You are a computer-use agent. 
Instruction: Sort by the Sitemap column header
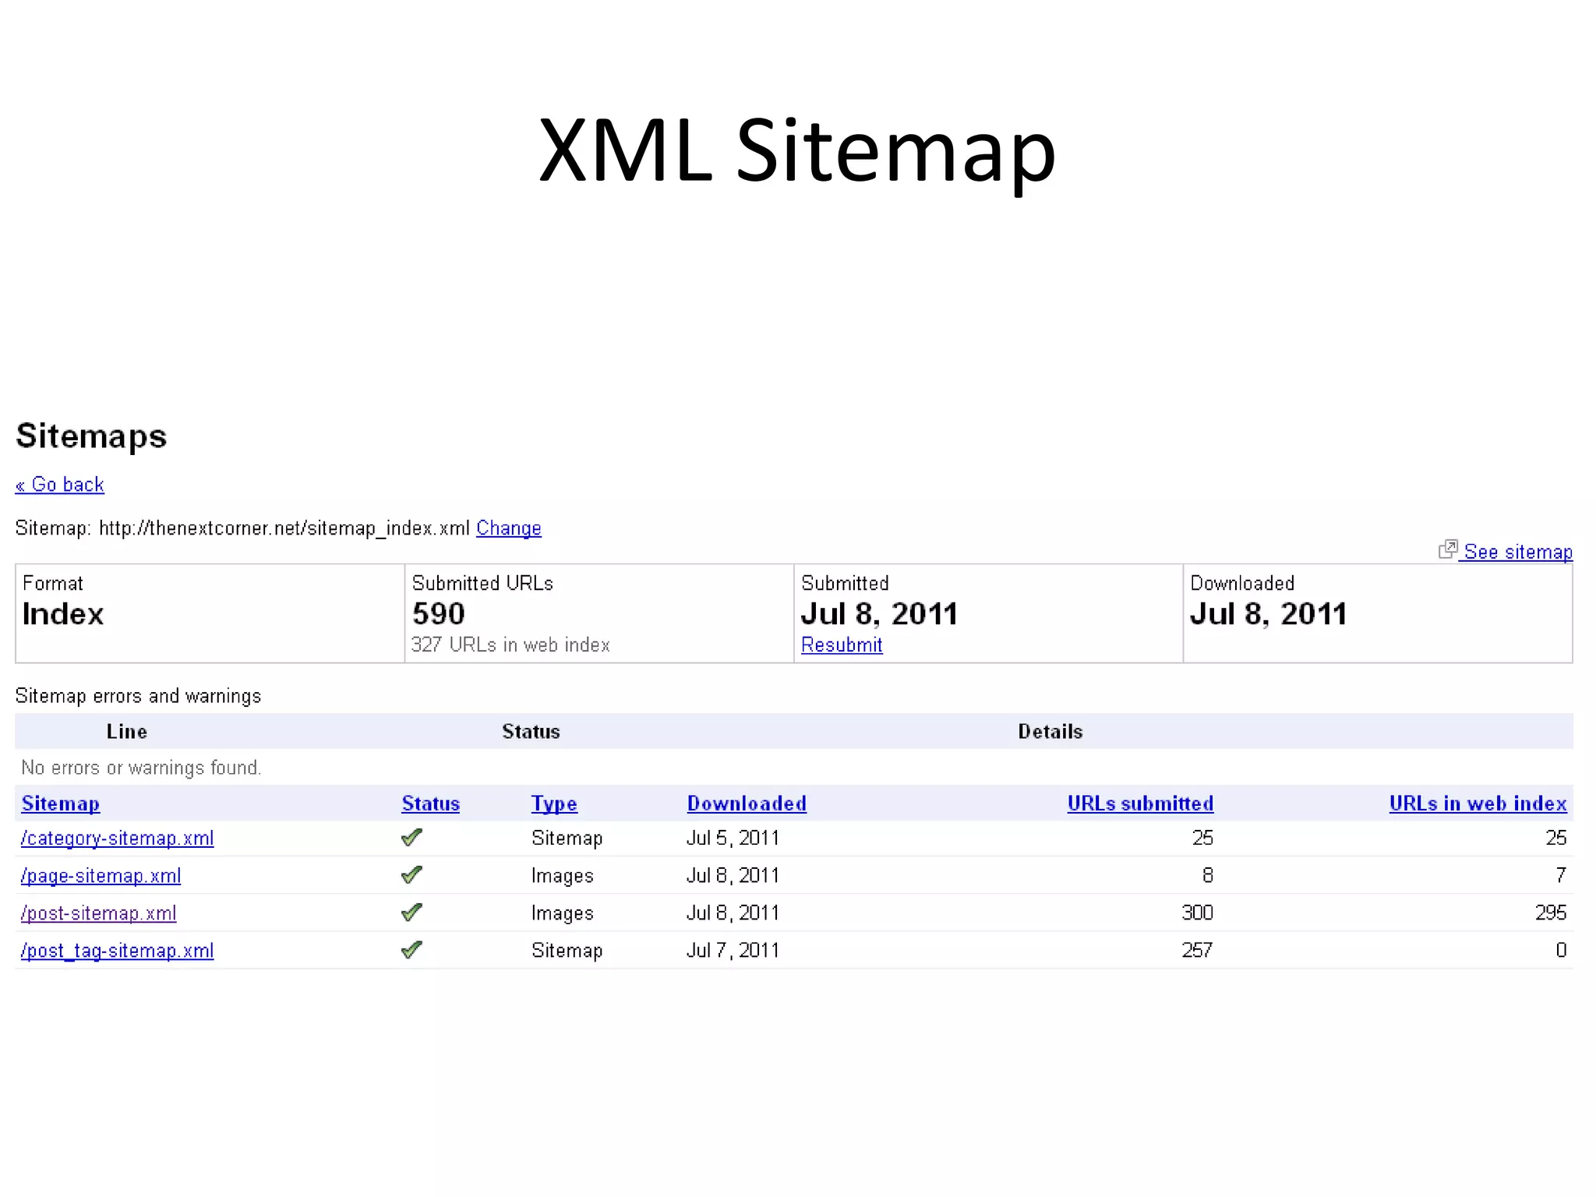point(61,803)
